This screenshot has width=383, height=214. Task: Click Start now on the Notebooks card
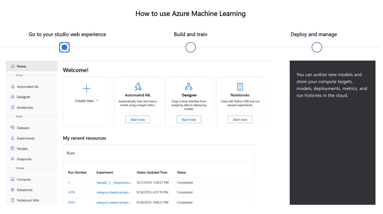coord(240,119)
